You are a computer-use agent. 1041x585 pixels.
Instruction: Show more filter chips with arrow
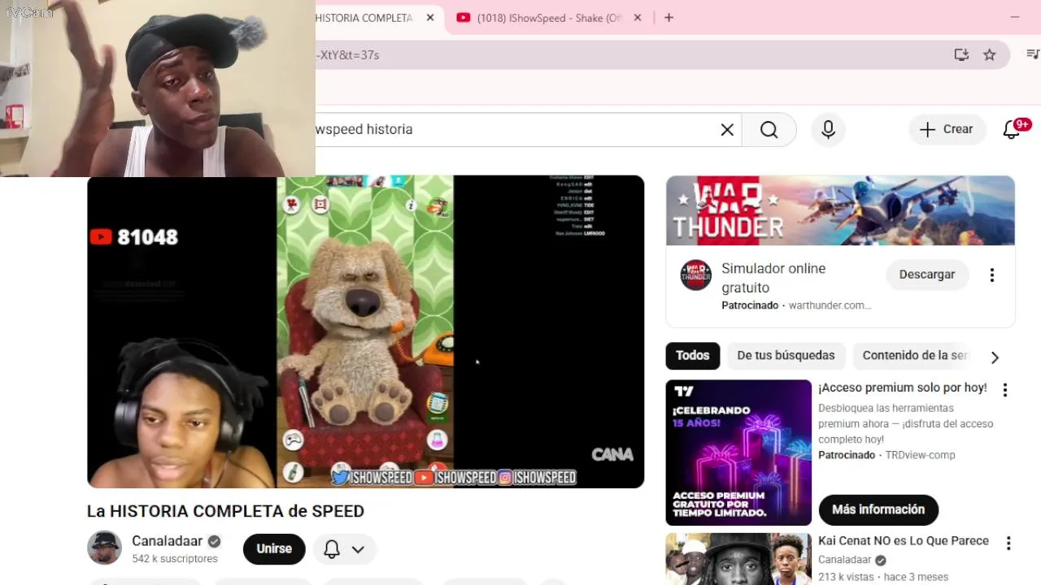[x=994, y=357]
